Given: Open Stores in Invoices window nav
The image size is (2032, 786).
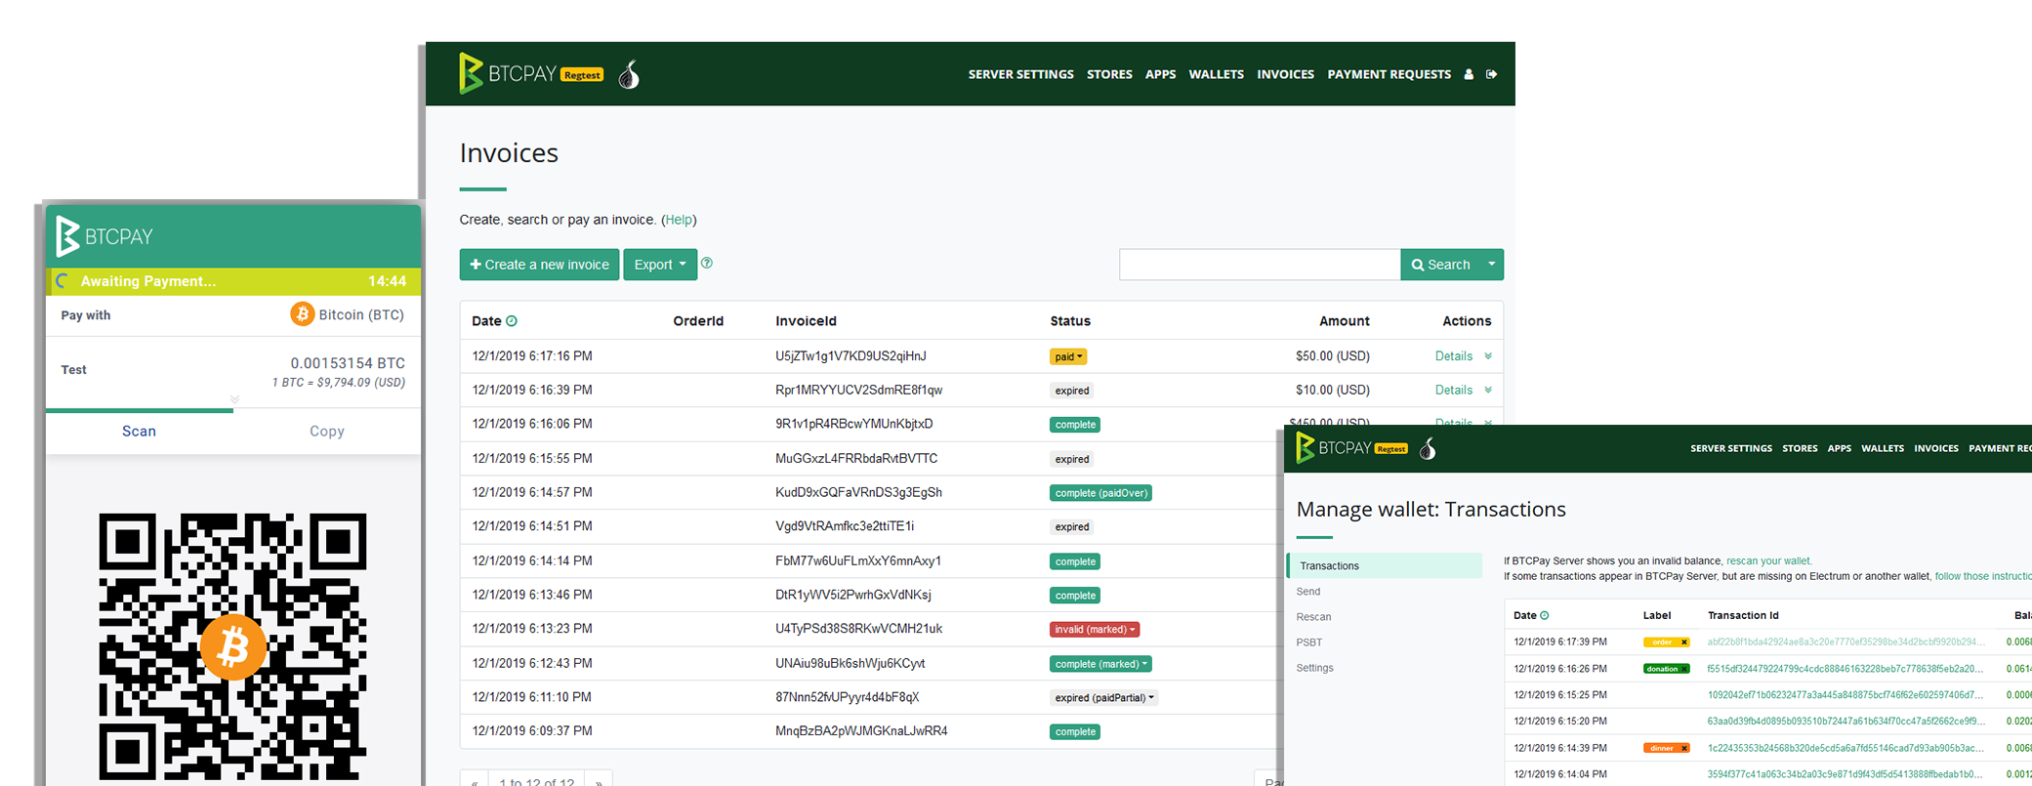Looking at the screenshot, I should [x=1109, y=74].
